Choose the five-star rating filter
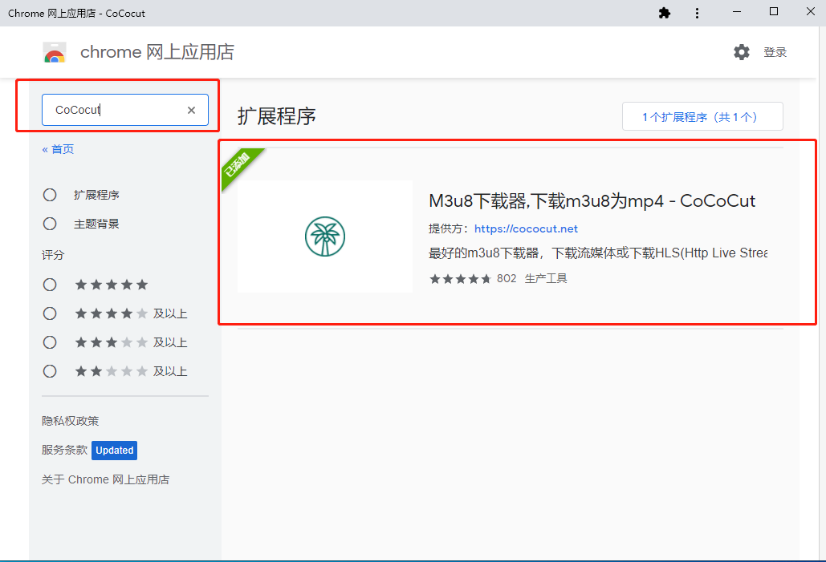The height and width of the screenshot is (562, 826). (50, 285)
